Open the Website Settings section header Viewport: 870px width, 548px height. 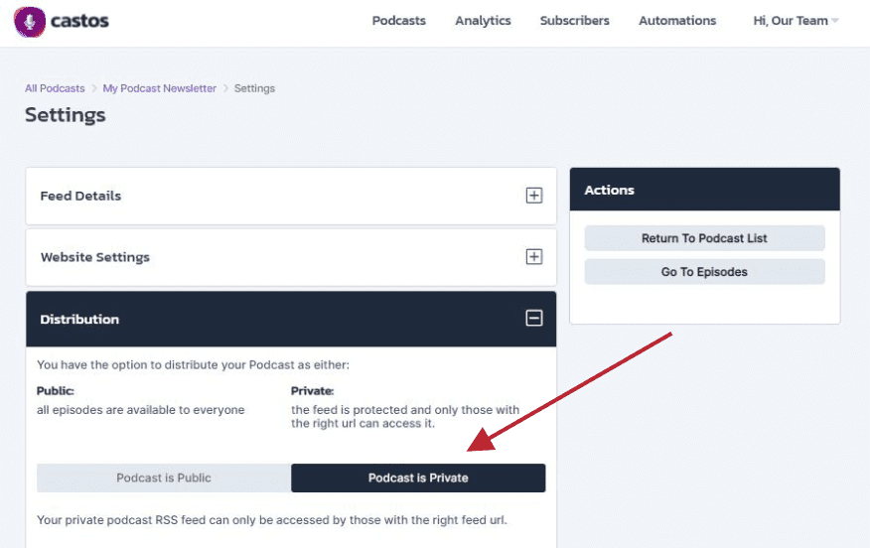[291, 257]
